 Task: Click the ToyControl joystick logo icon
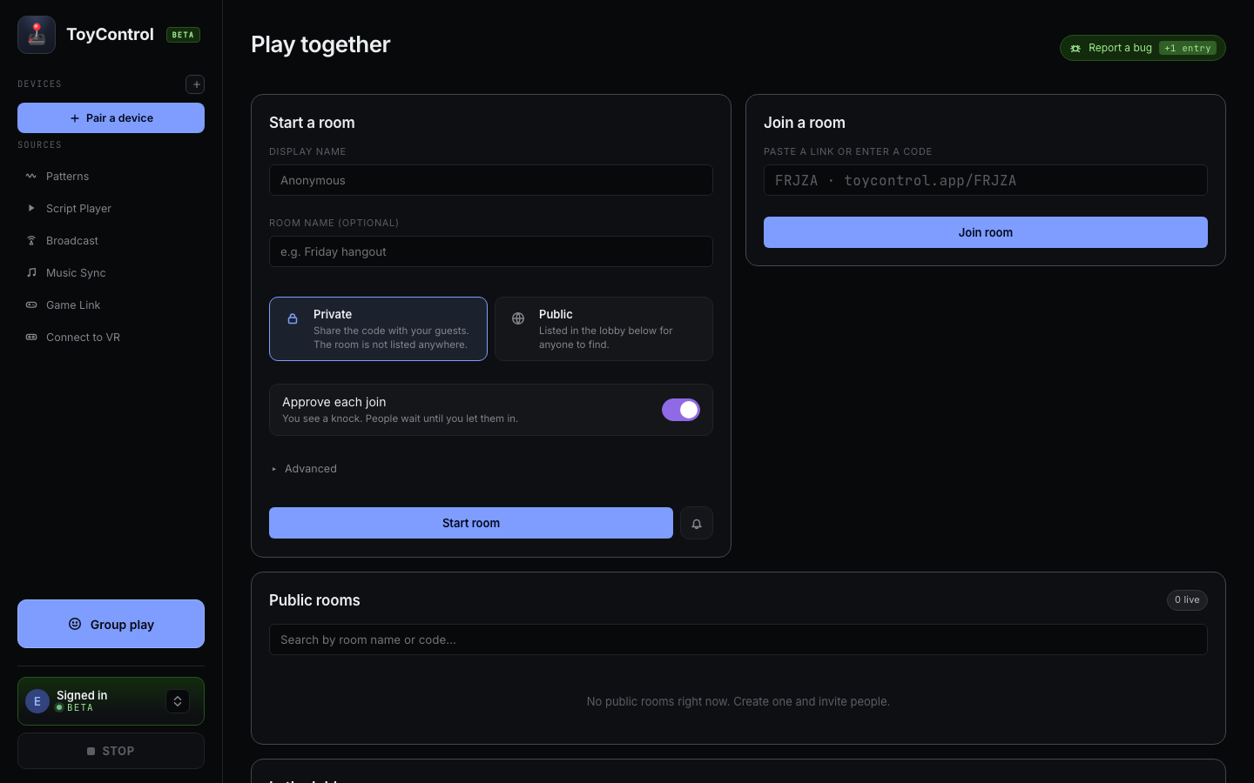pyautogui.click(x=37, y=35)
